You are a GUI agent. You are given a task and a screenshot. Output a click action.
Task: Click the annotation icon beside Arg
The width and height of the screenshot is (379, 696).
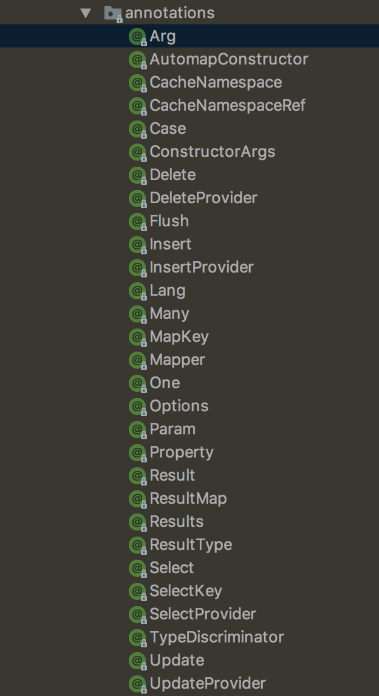tap(138, 37)
